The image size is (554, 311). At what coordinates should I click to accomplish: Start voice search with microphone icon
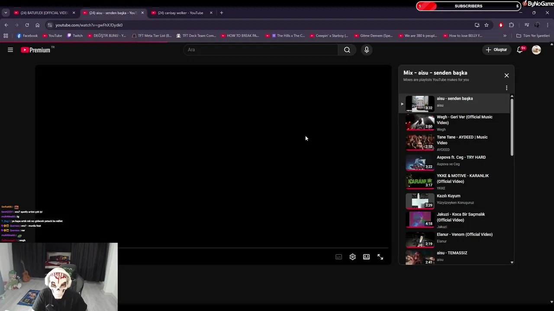coord(367,50)
